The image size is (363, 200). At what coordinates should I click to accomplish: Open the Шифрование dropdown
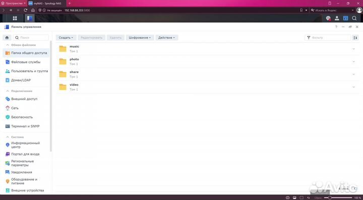tap(140, 38)
